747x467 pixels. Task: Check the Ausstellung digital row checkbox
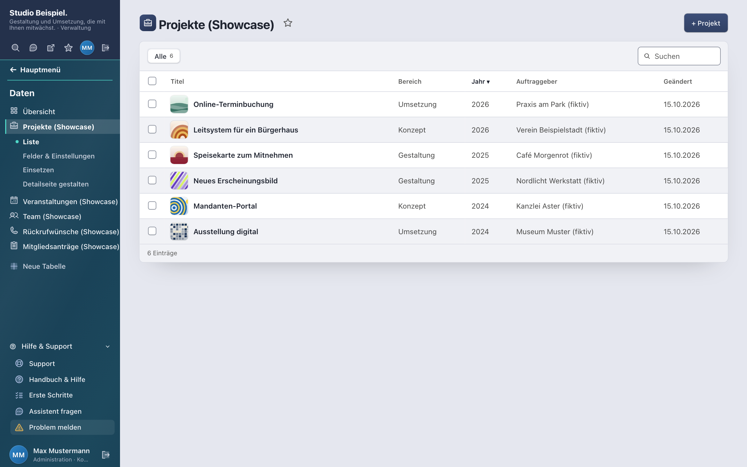pyautogui.click(x=152, y=231)
